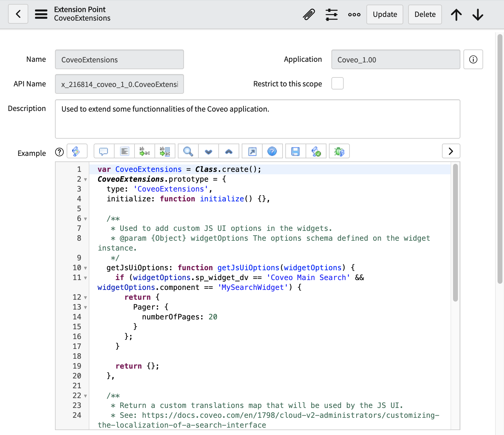Viewport: 504px width, 435px height.
Task: Toggle syntax highlighting script editor icon
Action: coord(77,151)
